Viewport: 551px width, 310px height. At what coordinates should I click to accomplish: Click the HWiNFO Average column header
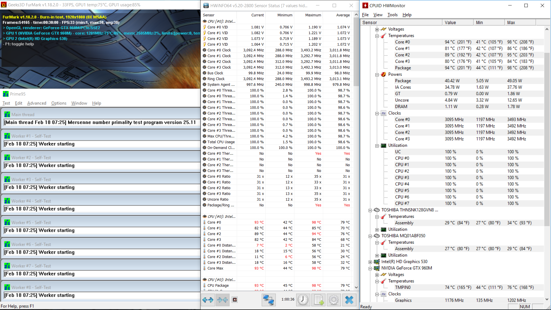337,15
